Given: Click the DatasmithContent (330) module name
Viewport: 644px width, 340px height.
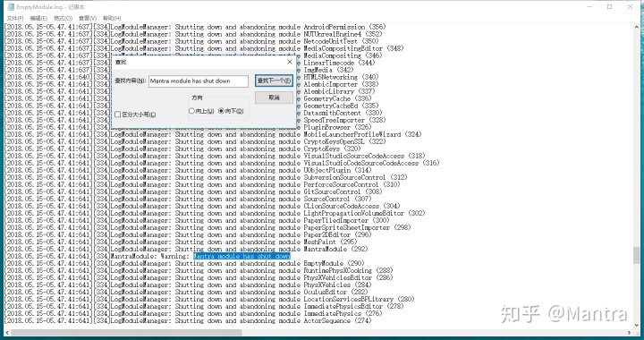Looking at the screenshot, I should tap(343, 113).
